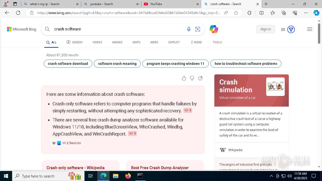Open a new browser tab

click(x=266, y=4)
